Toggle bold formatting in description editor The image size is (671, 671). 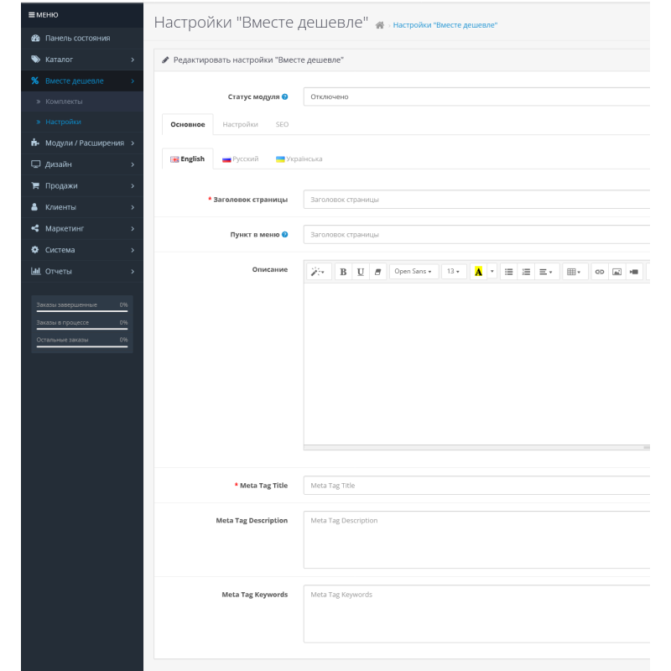[343, 271]
